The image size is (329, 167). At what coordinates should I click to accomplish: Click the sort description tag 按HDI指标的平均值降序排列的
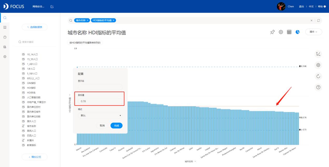click(x=85, y=43)
